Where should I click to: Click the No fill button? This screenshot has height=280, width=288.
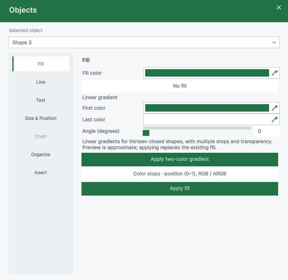coord(180,86)
